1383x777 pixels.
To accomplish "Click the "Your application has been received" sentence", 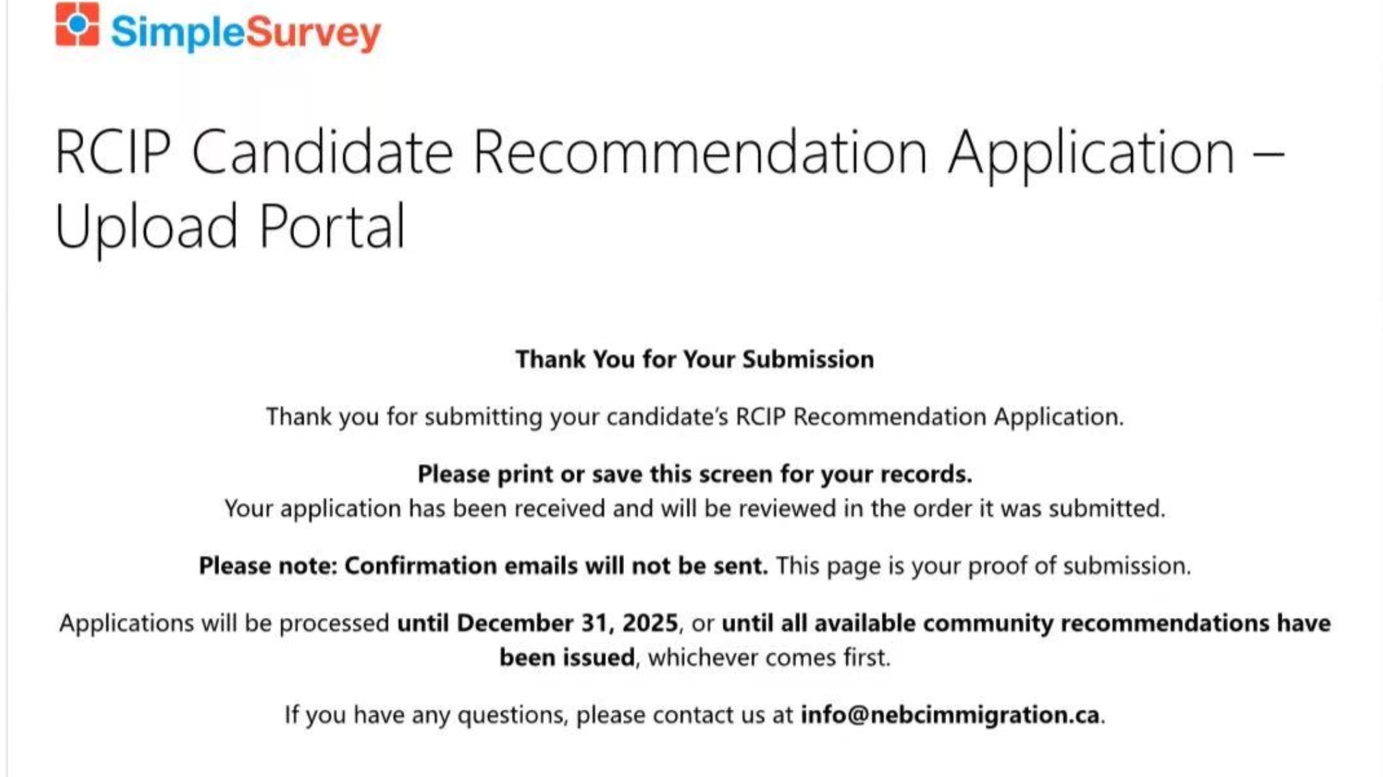I will tap(694, 509).
